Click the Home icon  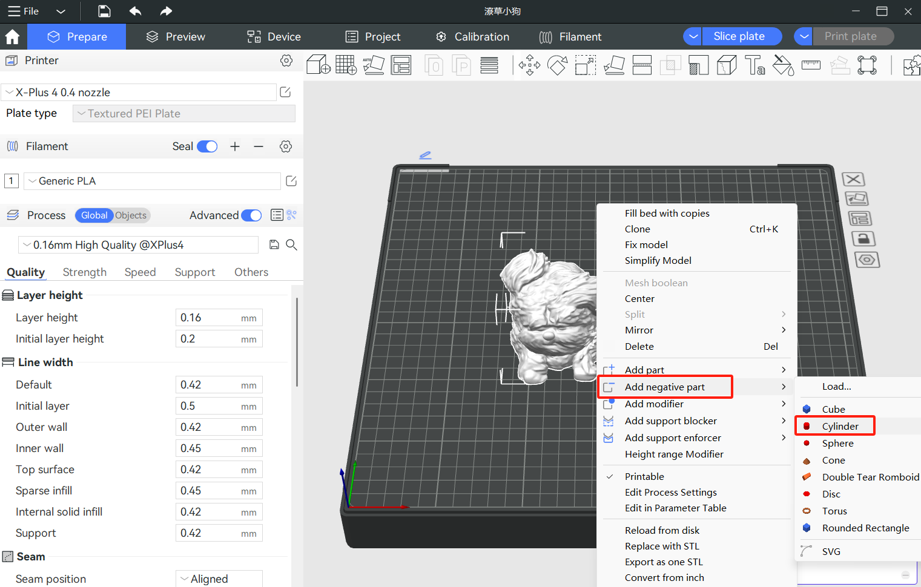coord(12,37)
